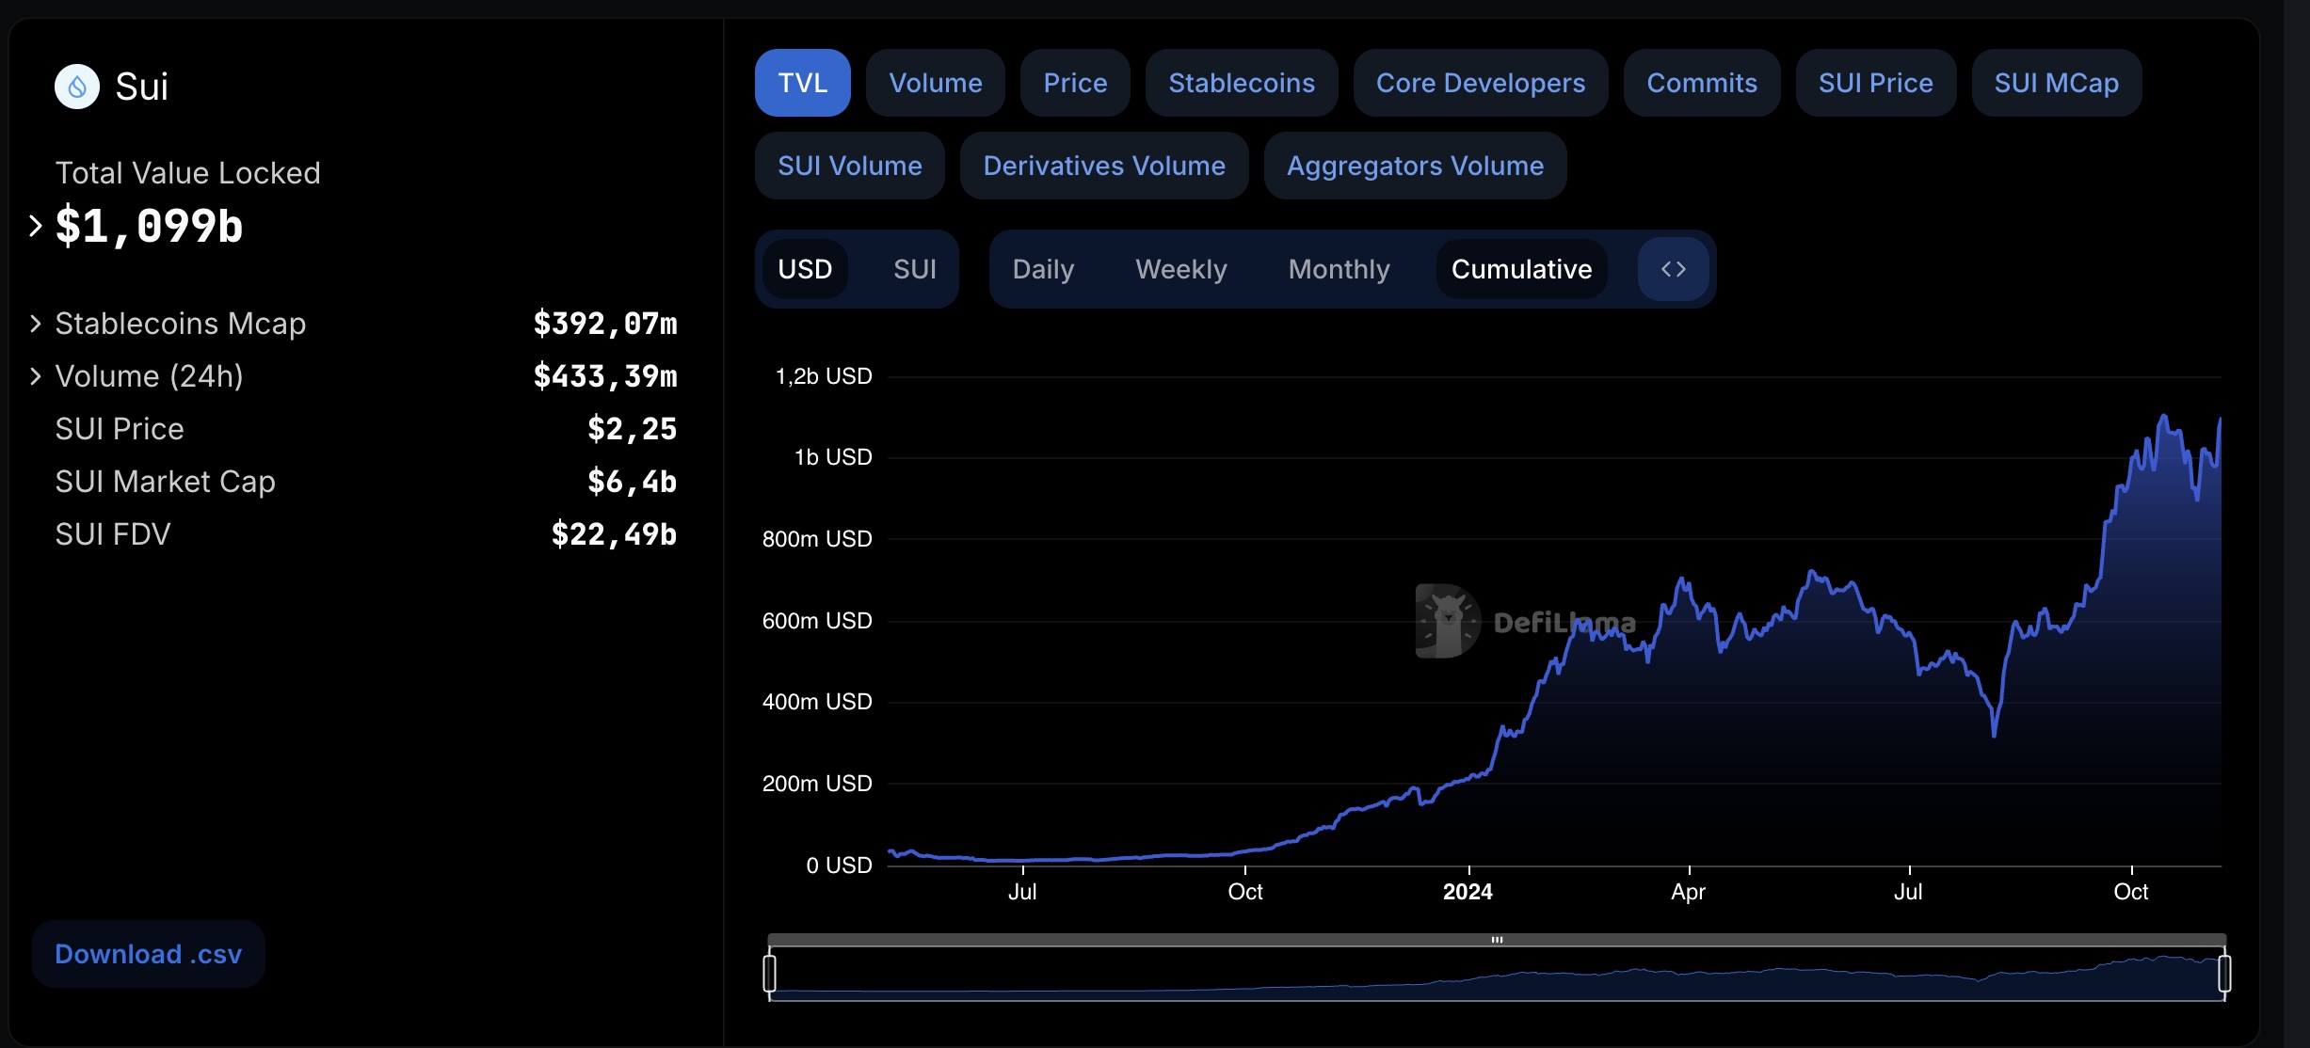This screenshot has width=2310, height=1048.
Task: Click the embed chart code icon button
Action: 1673,269
